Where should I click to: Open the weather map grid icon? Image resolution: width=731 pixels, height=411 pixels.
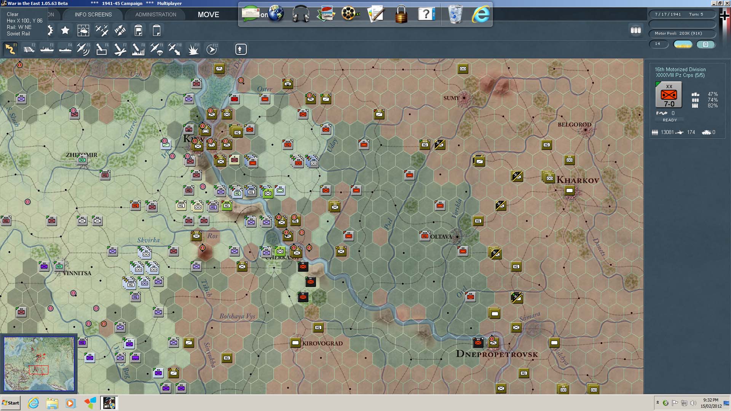(x=83, y=30)
